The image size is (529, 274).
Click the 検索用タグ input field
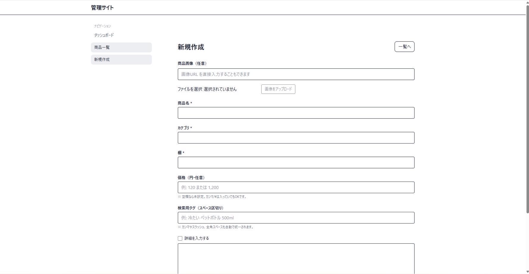tap(296, 218)
